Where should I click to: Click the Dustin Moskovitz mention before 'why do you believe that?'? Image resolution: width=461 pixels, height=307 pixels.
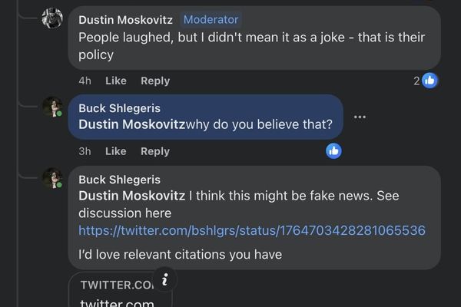tap(132, 124)
